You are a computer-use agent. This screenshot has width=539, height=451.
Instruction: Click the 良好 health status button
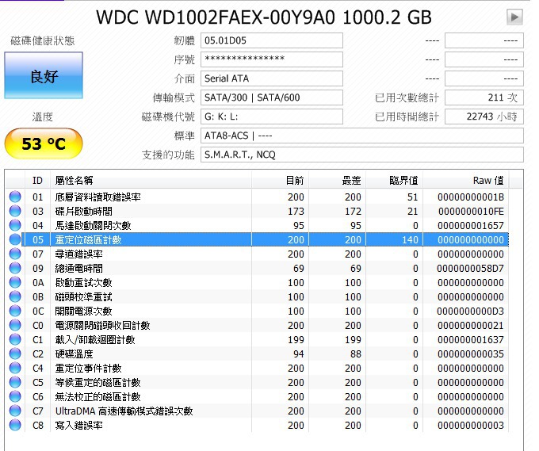[44, 75]
